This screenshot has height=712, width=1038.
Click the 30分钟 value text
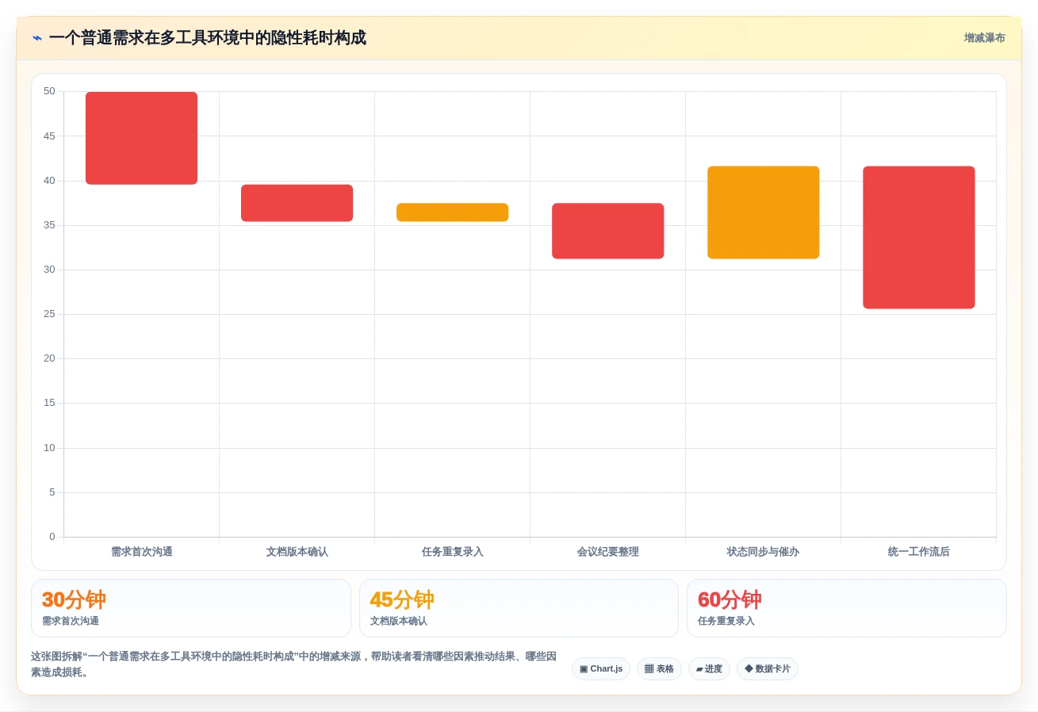tap(74, 599)
